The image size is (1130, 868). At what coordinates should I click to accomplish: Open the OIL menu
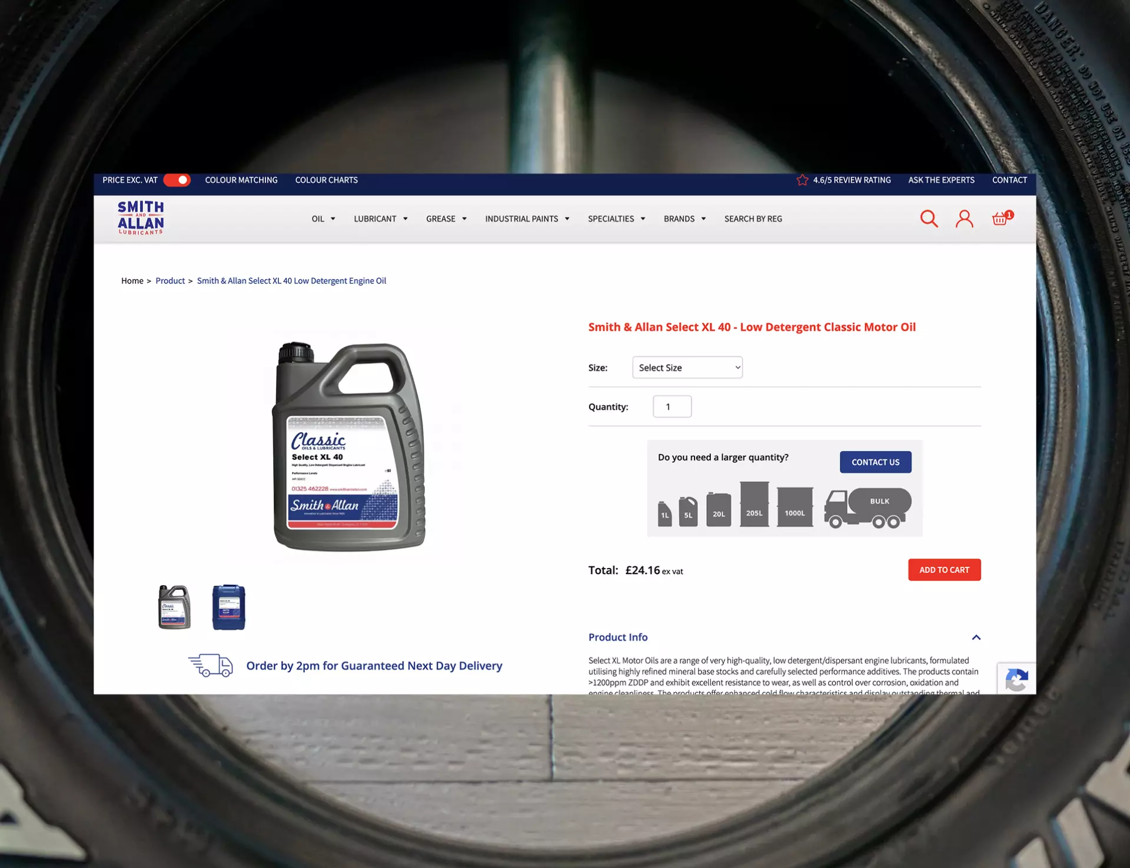coord(318,219)
